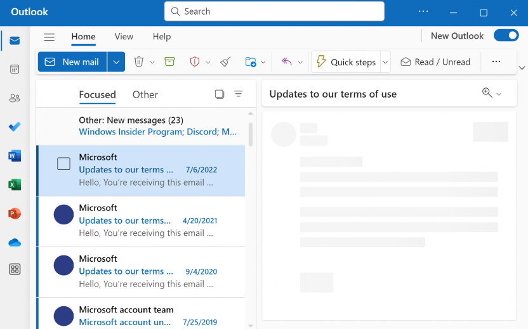Open the Help tab
This screenshot has width=528, height=329.
point(162,37)
